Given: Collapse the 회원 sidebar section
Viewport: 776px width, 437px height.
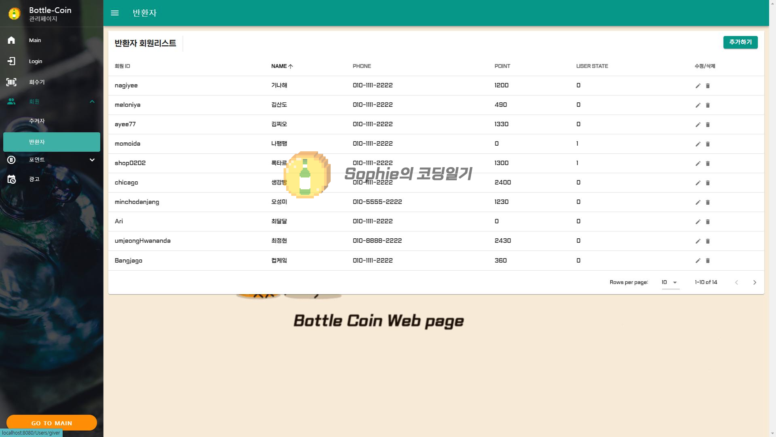Looking at the screenshot, I should [92, 102].
